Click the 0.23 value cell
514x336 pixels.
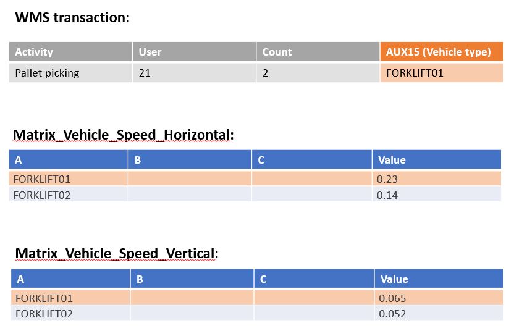click(x=387, y=179)
